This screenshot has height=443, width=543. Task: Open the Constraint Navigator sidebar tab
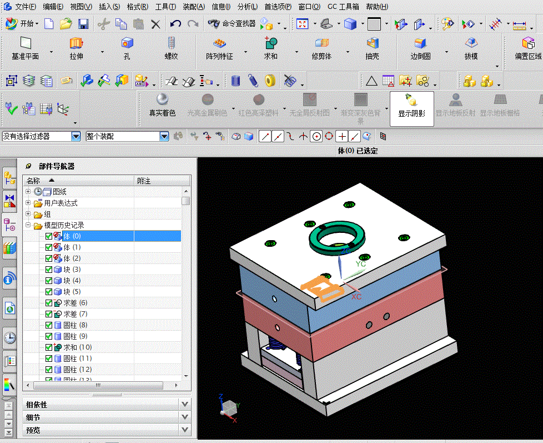pyautogui.click(x=9, y=201)
